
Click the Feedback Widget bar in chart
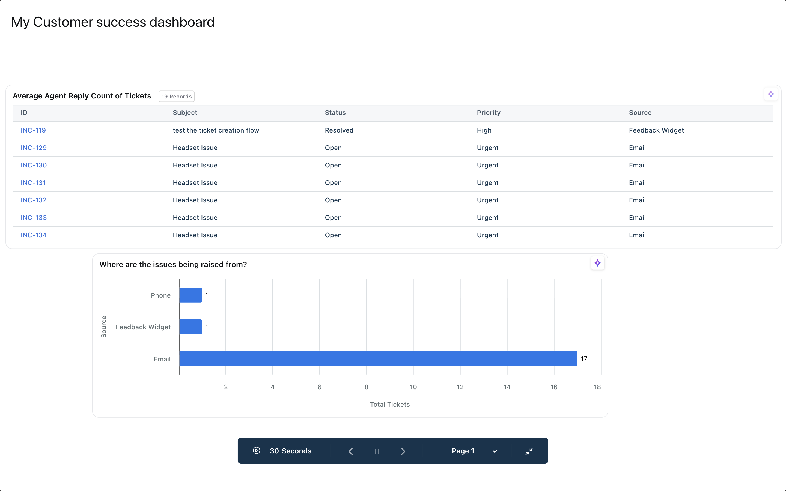point(190,327)
